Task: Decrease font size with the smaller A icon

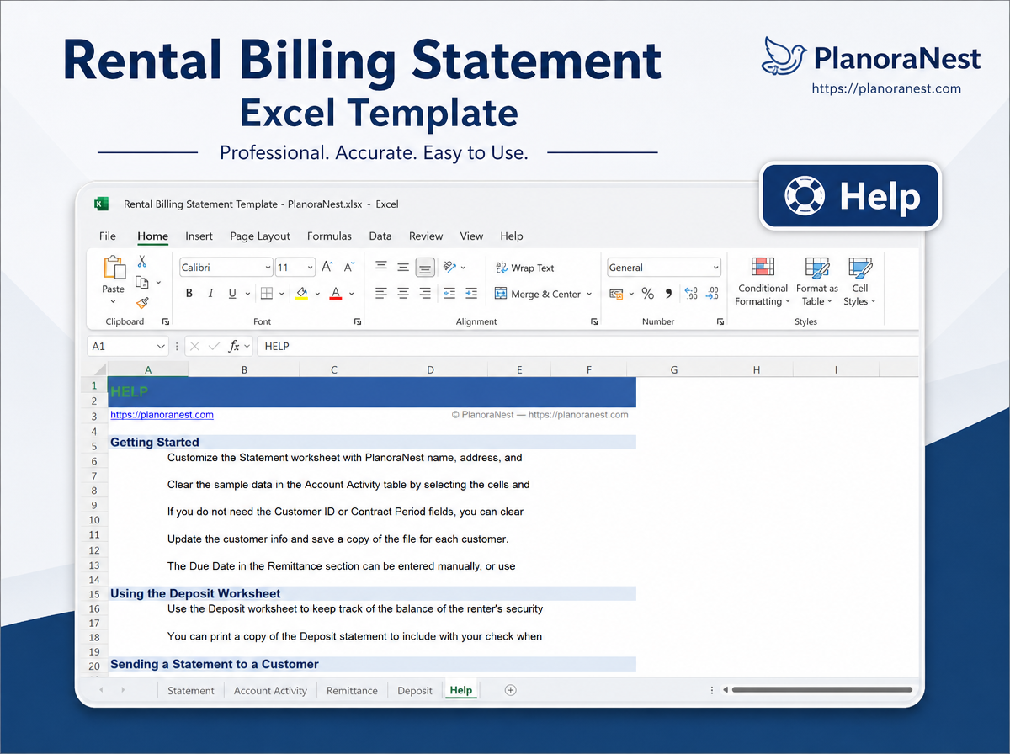Action: 349,268
